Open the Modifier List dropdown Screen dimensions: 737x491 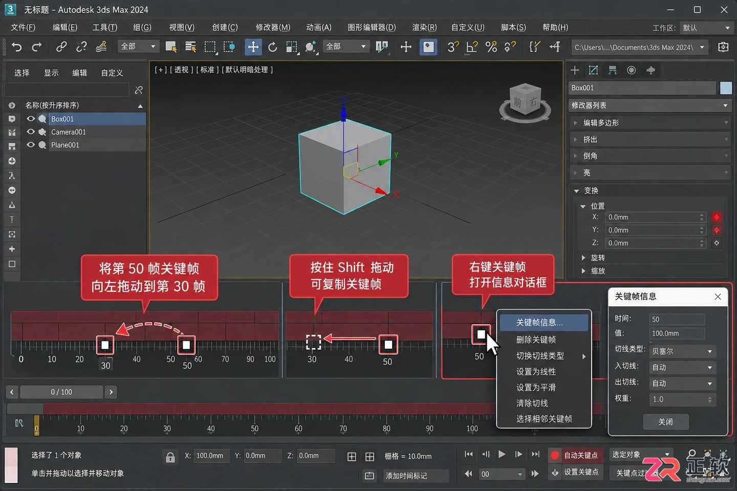650,105
